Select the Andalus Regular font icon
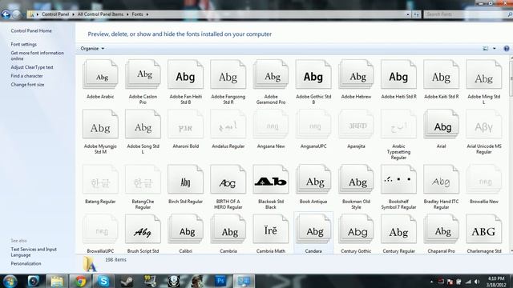The width and height of the screenshot is (513, 288). coord(228,124)
